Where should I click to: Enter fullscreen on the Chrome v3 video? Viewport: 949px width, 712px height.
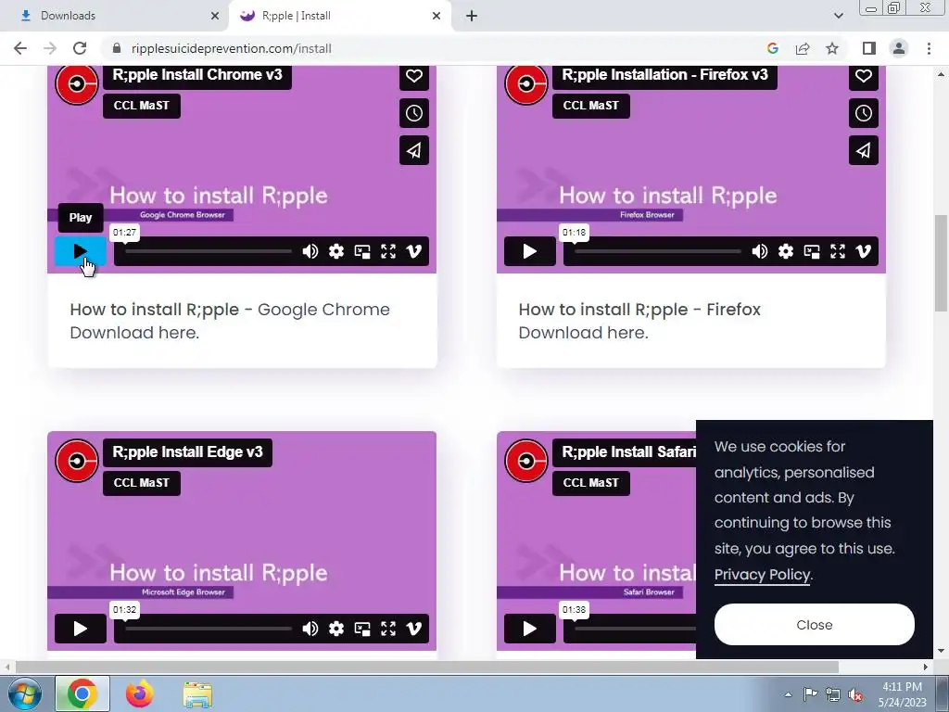tap(388, 251)
